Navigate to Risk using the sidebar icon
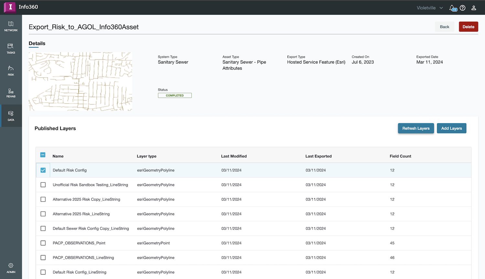 click(11, 71)
